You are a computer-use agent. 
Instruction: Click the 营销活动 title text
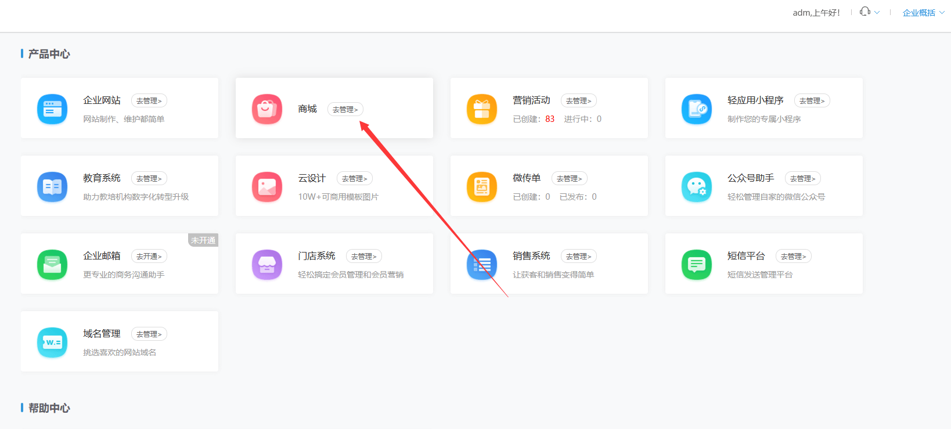coord(531,100)
